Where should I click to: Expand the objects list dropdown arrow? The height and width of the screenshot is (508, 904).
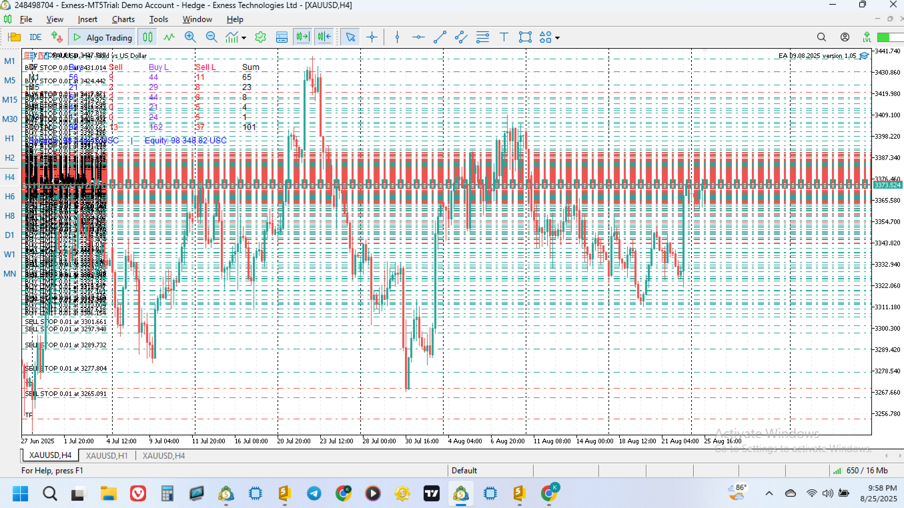point(557,38)
